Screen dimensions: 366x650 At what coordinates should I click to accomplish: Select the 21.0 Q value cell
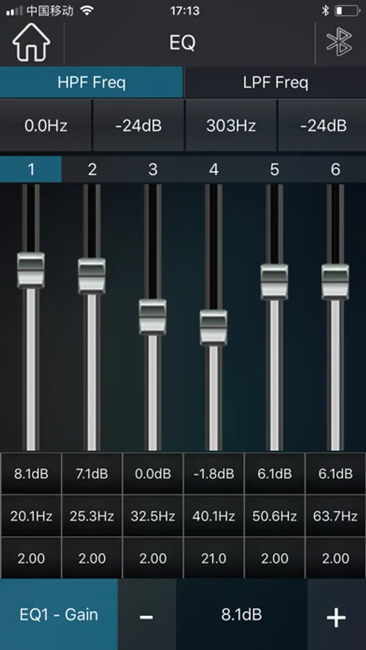(x=214, y=558)
